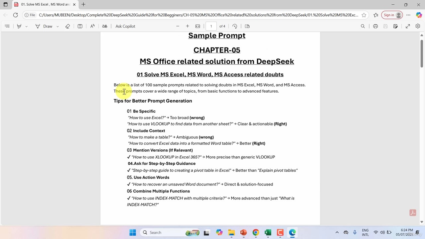Click Save as icon
Viewport: 425px width, 239px height.
[395, 26]
